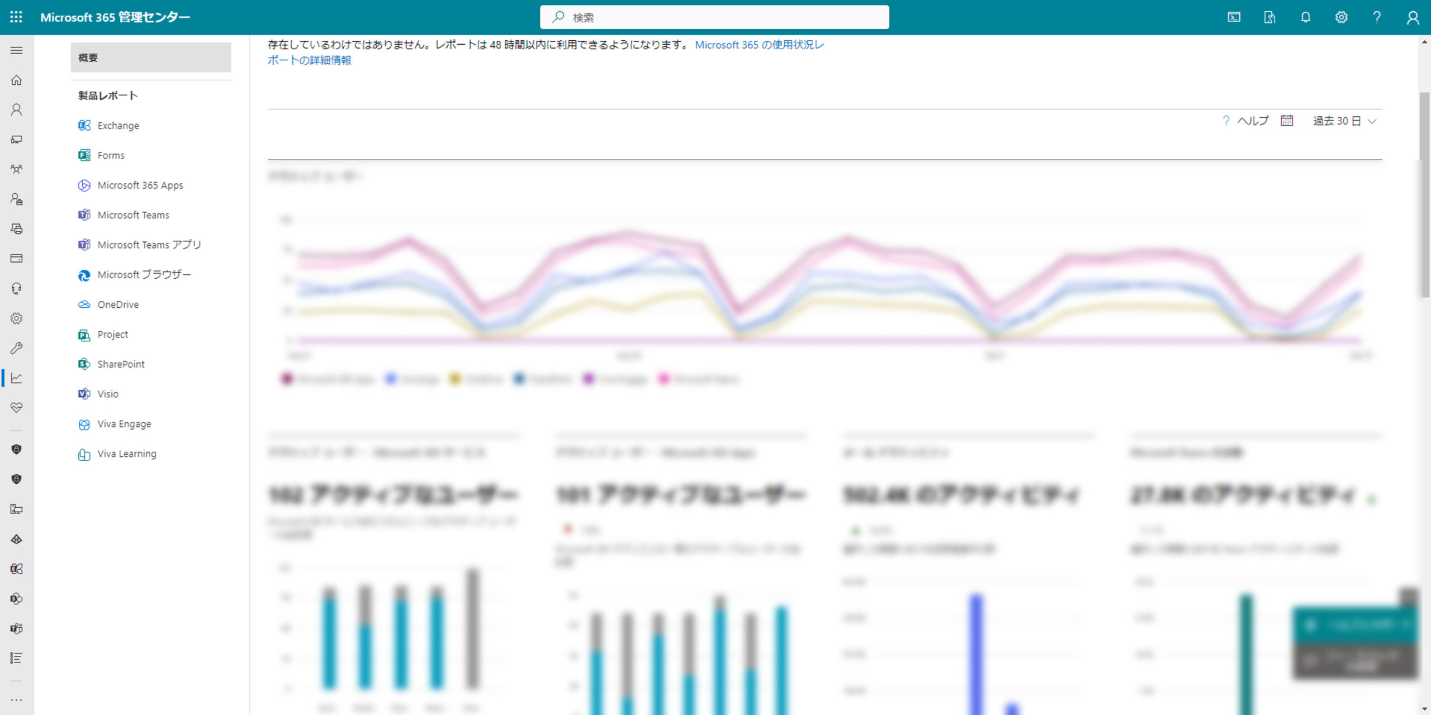Open Support headset icon in nav rail

pyautogui.click(x=17, y=288)
